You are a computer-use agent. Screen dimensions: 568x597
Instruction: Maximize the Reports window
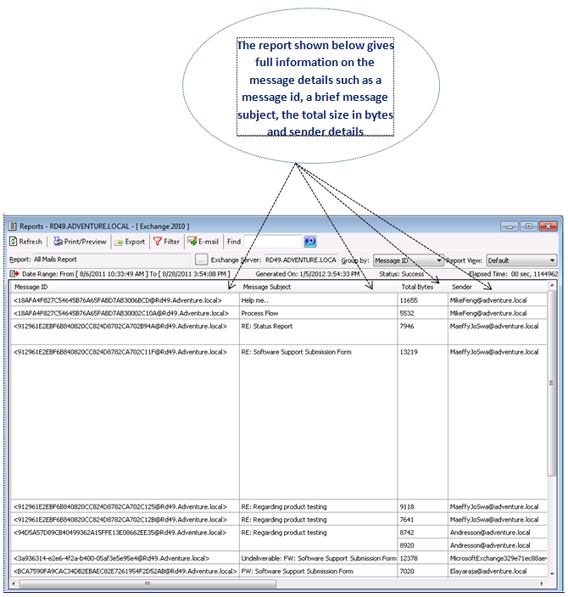(x=529, y=226)
